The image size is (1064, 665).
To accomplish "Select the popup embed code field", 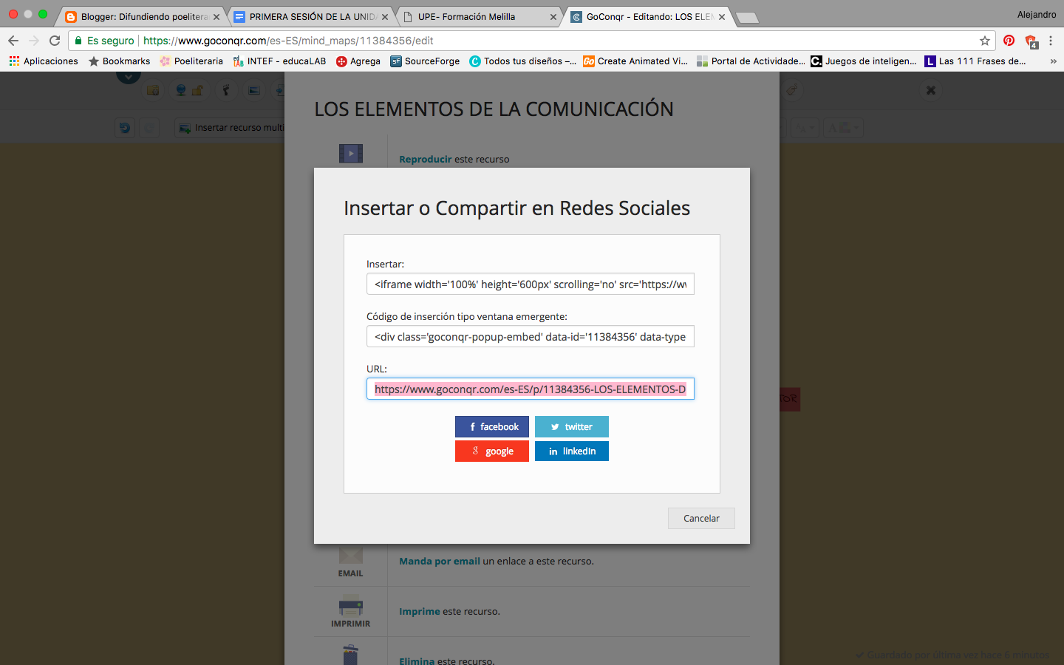I will 531,336.
